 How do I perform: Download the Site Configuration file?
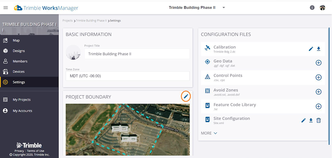pyautogui.click(x=311, y=120)
